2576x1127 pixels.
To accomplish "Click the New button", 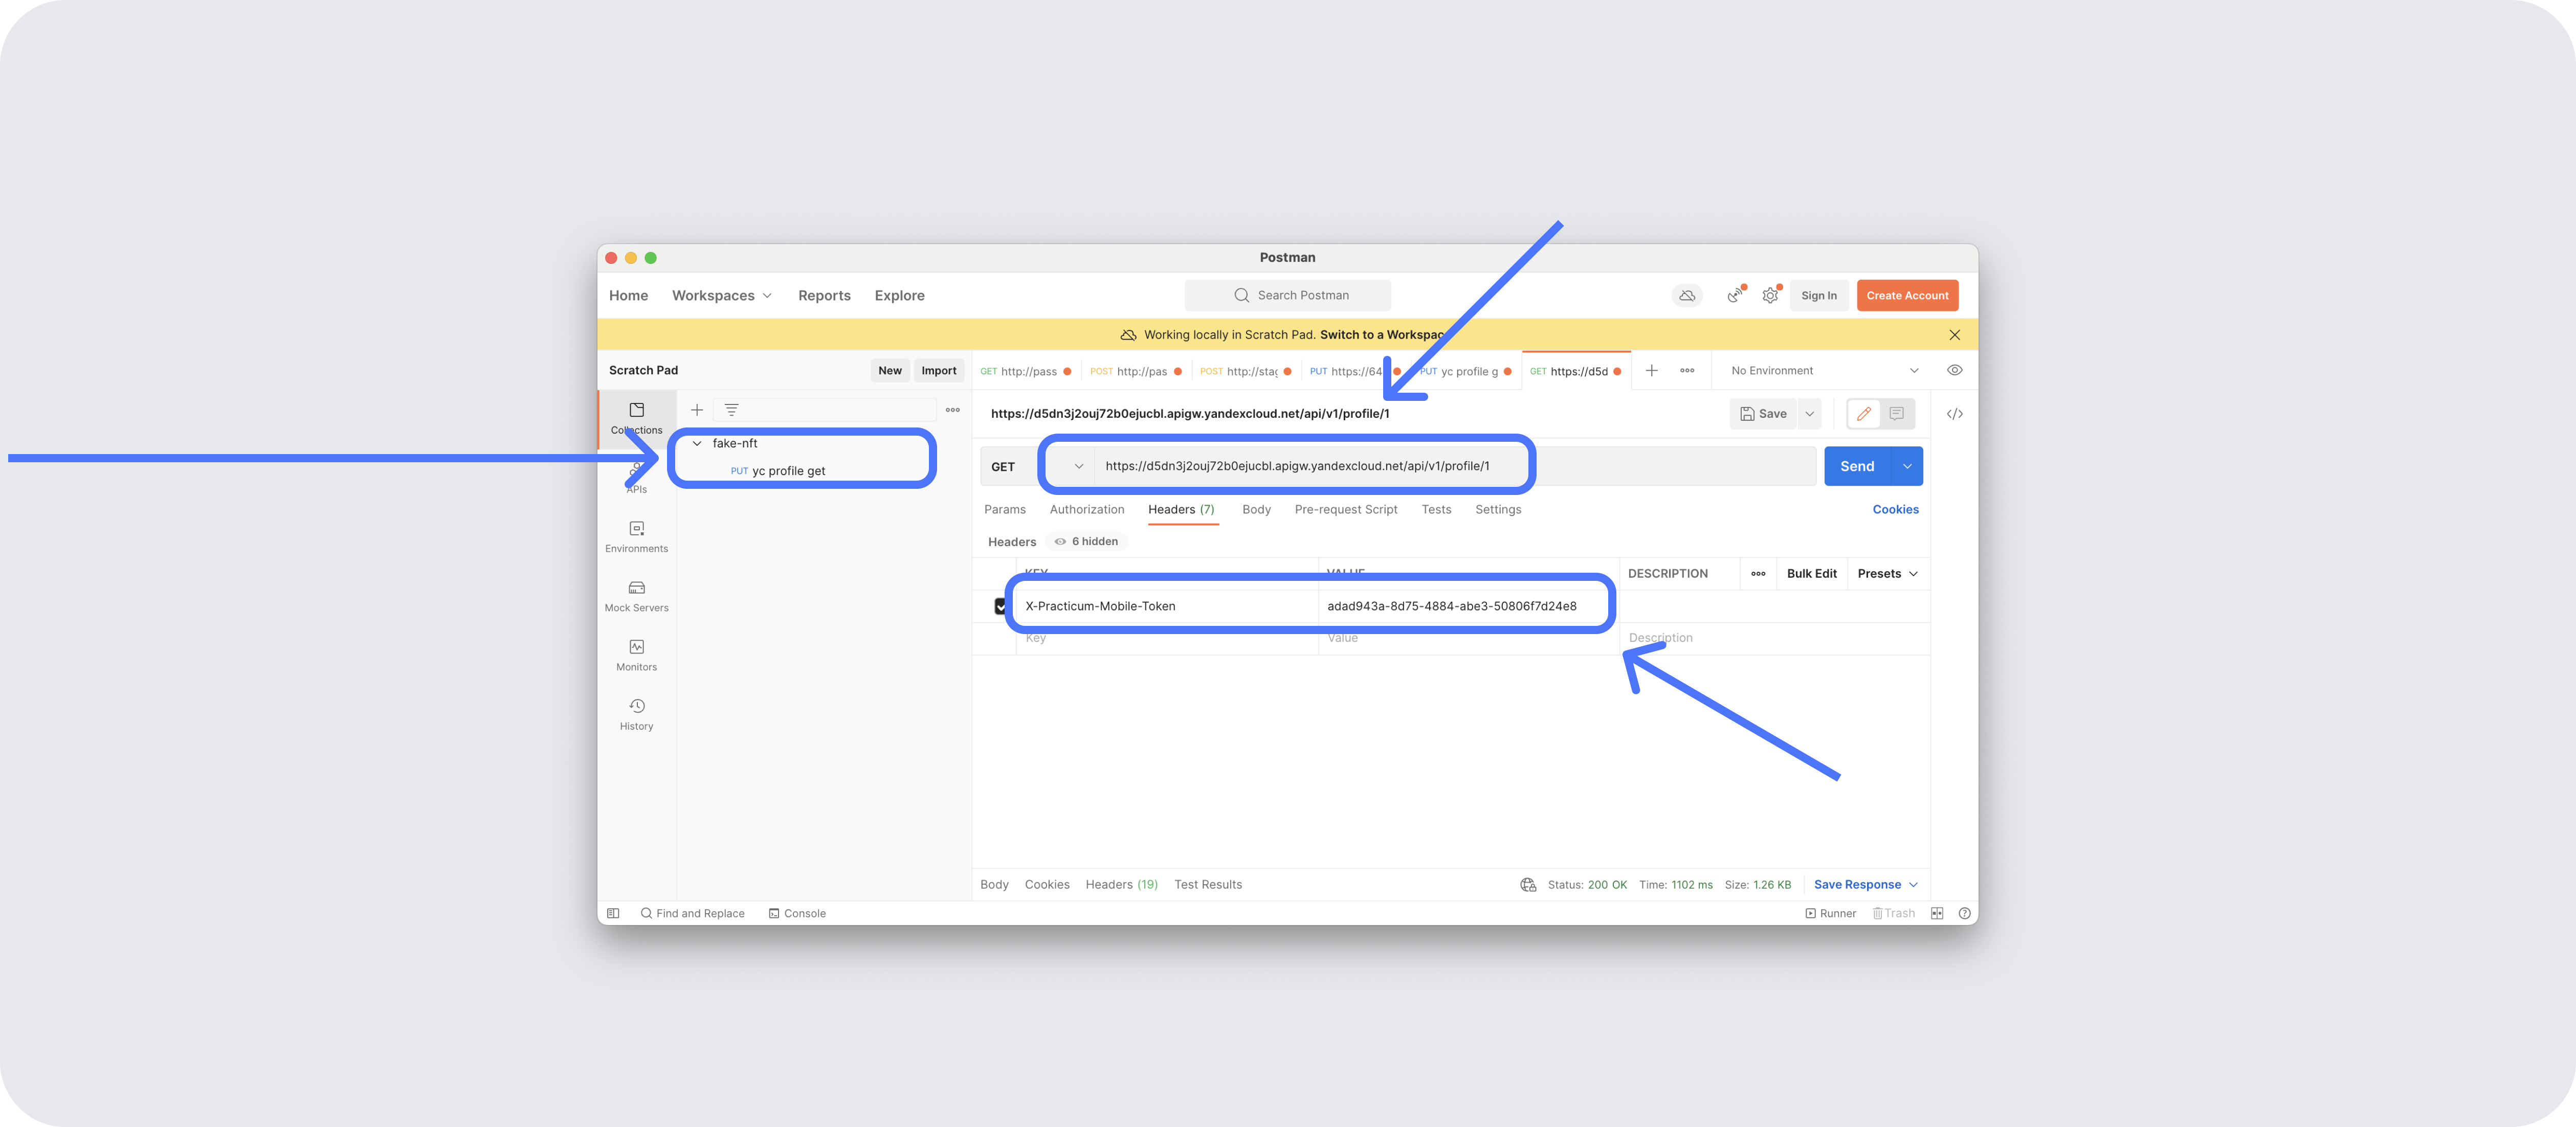I will tap(889, 371).
